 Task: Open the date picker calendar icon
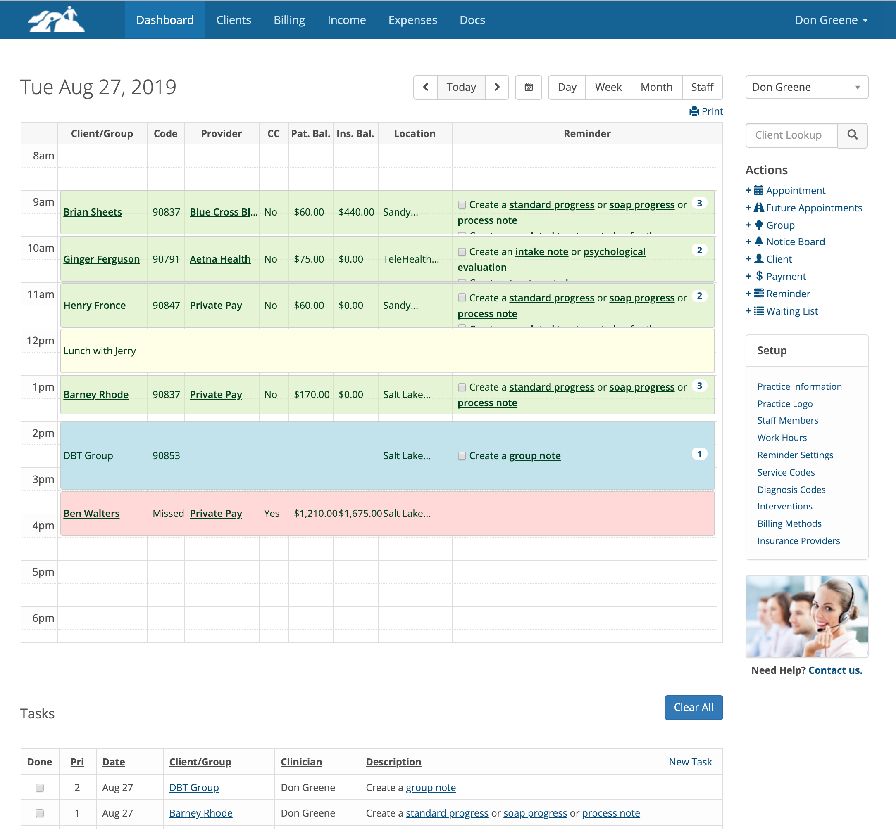[x=529, y=88]
